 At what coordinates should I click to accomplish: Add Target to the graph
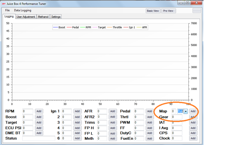(x=39, y=123)
